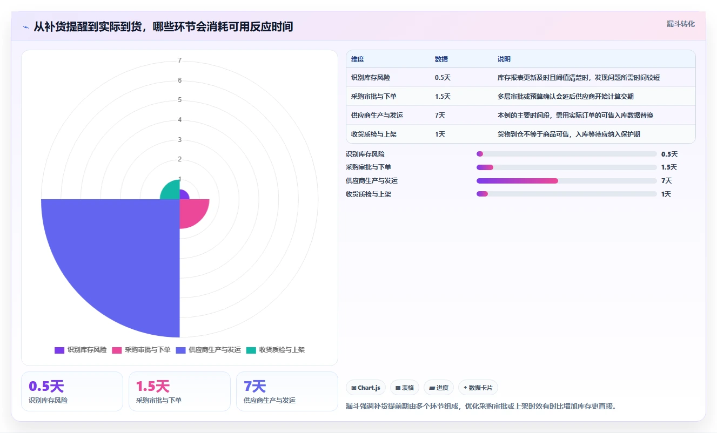Select the Chart.js tag chip
This screenshot has height=433, width=717.
pyautogui.click(x=366, y=388)
